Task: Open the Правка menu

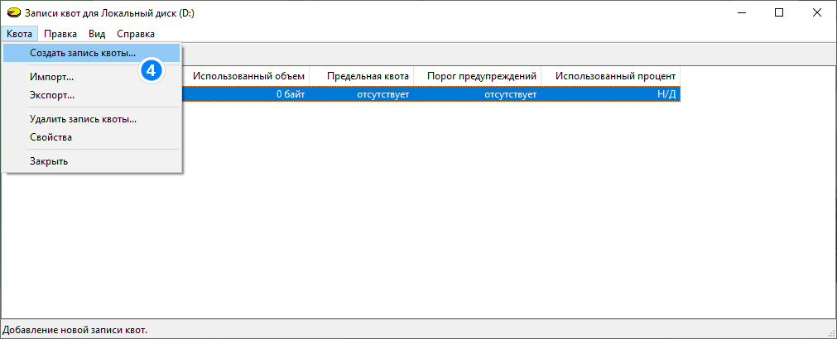Action: coord(60,34)
